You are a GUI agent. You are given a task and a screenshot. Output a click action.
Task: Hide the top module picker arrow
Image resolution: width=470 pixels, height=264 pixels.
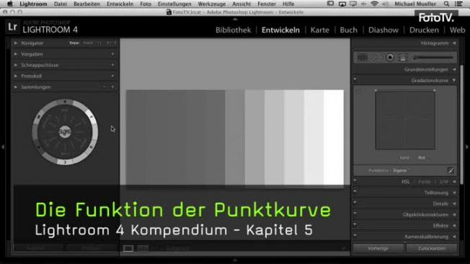235,19
